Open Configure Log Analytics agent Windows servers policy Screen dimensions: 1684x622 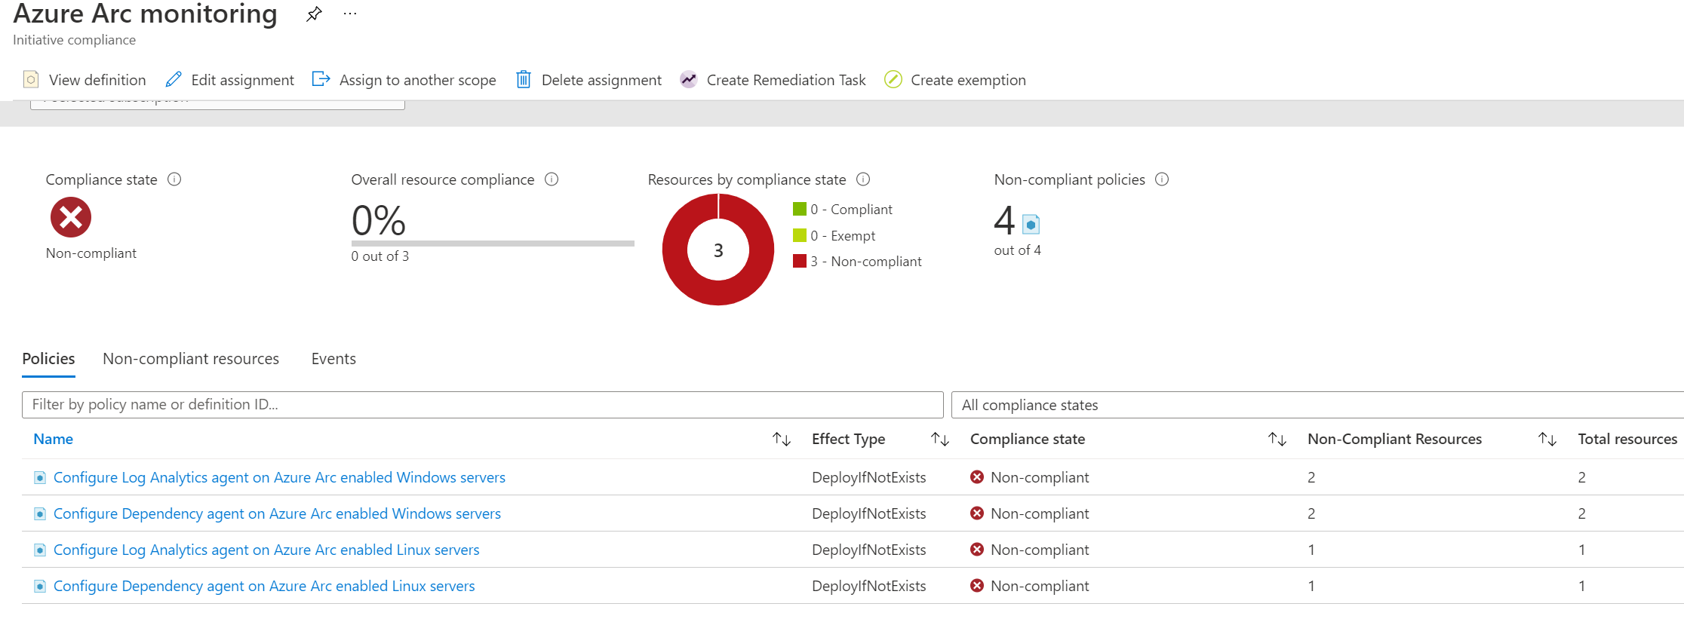279,477
